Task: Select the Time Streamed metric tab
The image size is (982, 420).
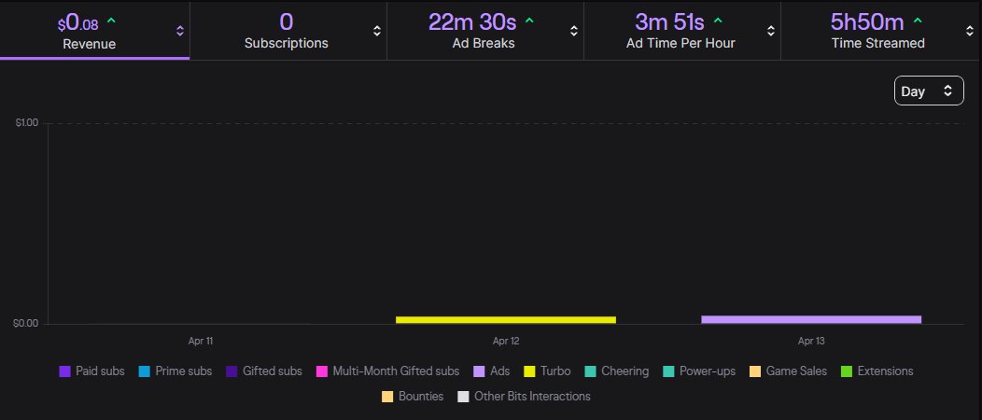Action: 878,32
